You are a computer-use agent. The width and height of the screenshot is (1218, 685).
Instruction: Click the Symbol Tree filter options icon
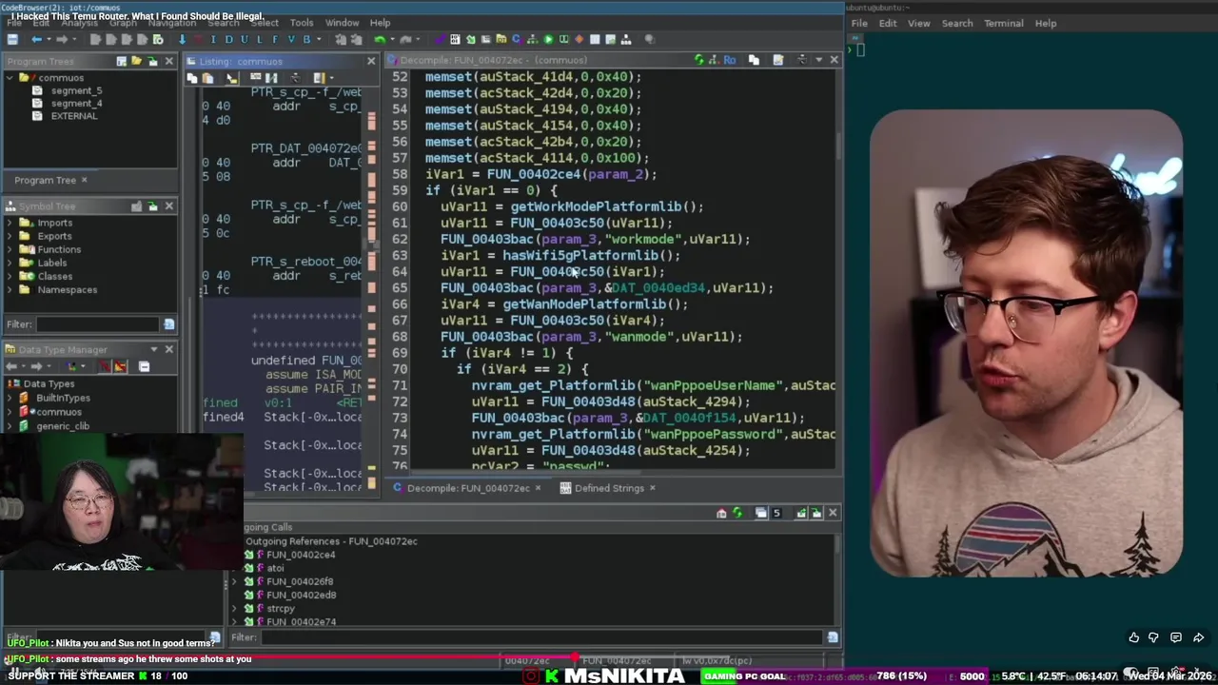[x=168, y=324]
